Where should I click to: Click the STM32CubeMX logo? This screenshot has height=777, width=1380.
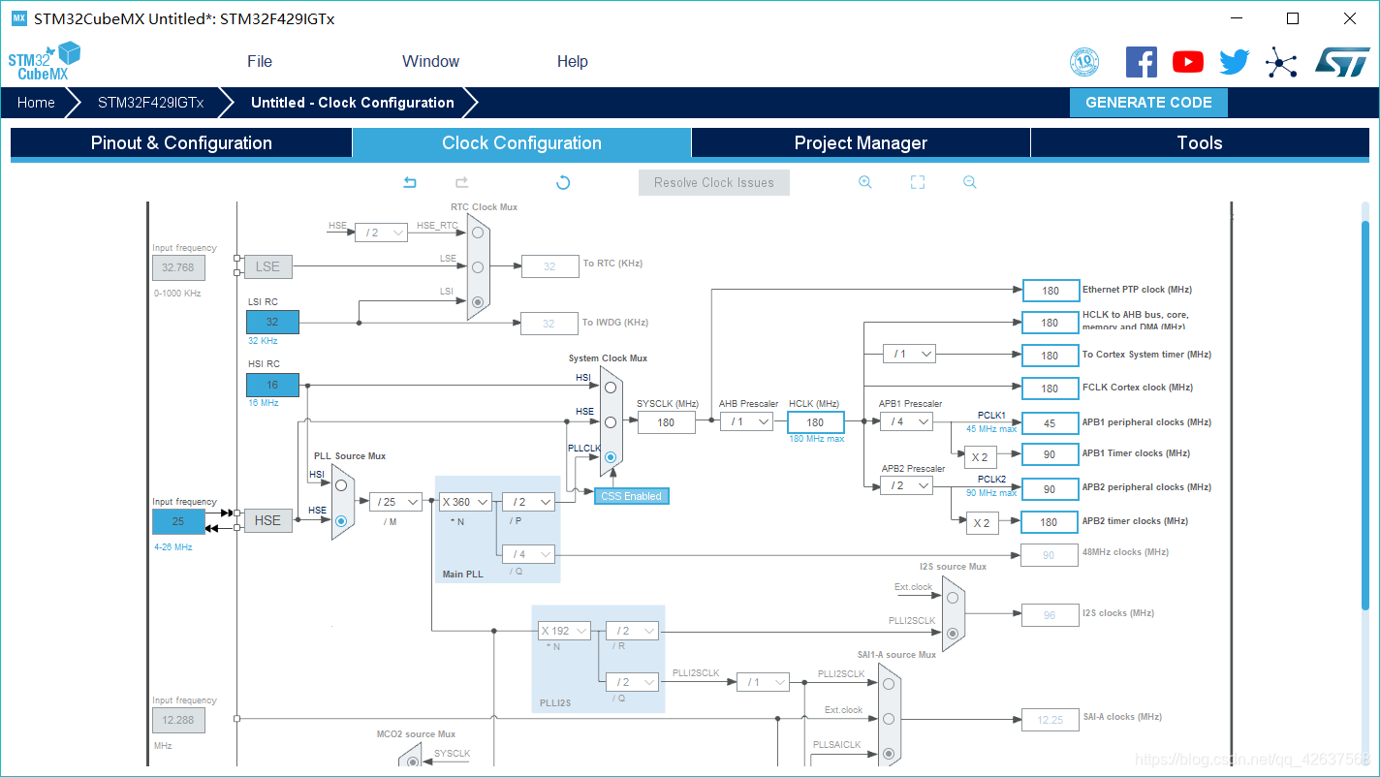pyautogui.click(x=45, y=61)
